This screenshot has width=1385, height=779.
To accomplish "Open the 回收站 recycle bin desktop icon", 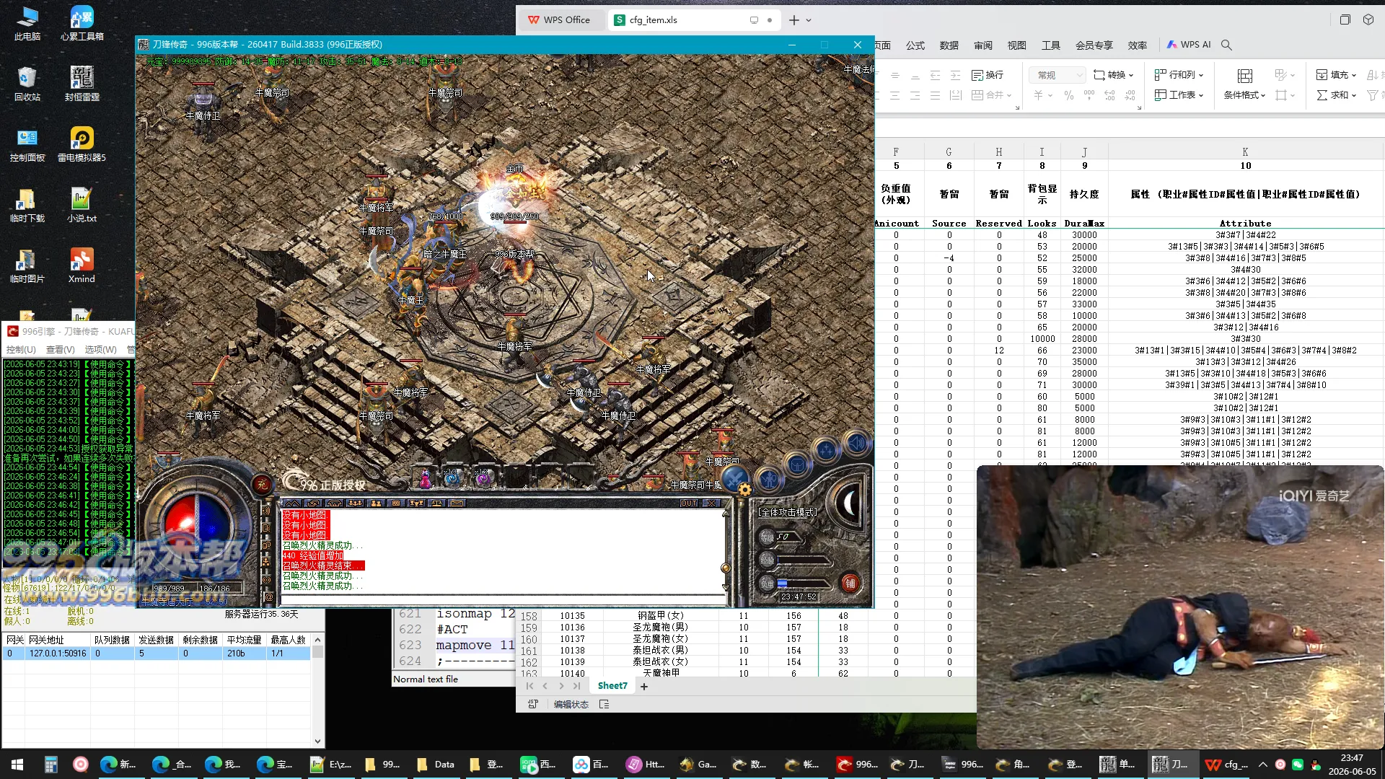I will coord(27,83).
